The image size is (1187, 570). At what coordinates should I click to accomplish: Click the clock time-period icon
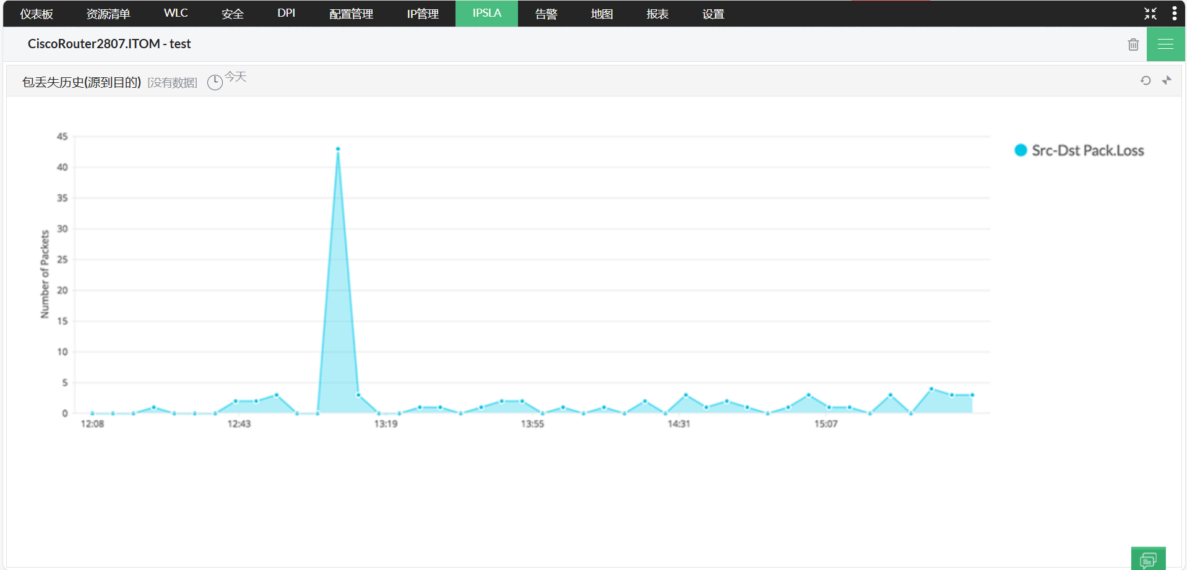tap(215, 82)
